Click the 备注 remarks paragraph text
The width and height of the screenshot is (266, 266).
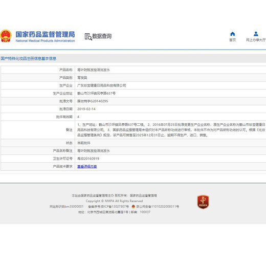pyautogui.click(x=171, y=130)
